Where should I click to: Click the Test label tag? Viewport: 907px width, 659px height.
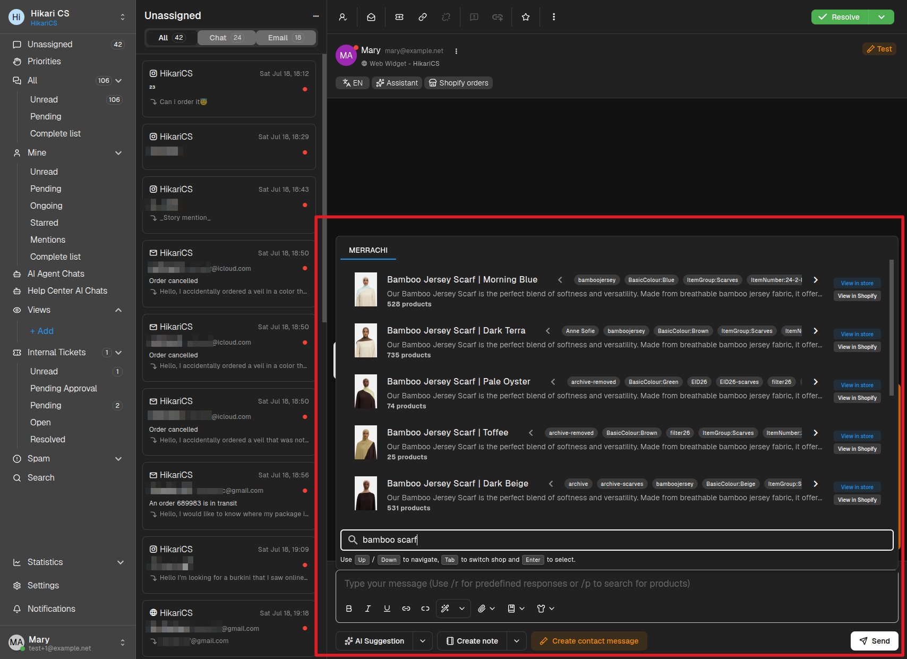click(879, 49)
